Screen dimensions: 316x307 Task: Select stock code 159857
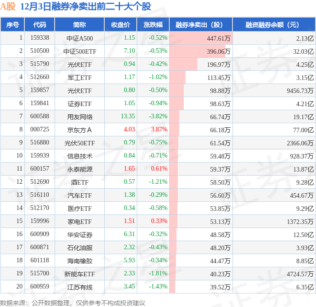tap(40, 90)
